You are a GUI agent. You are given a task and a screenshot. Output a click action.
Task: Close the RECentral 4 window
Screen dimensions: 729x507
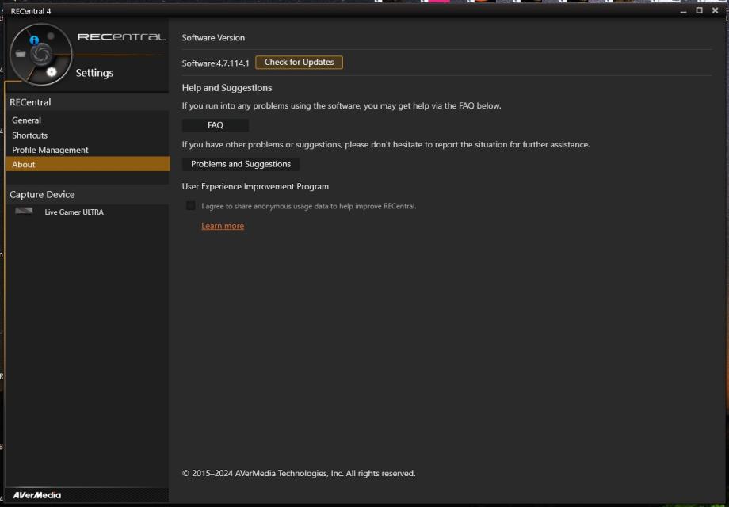click(715, 10)
